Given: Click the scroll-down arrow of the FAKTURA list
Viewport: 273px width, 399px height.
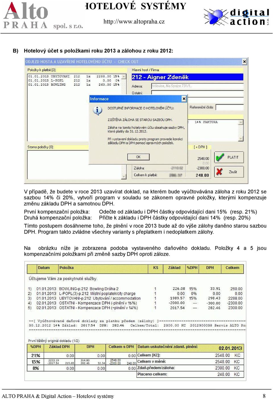Looking at the screenshot, I should (241, 139).
